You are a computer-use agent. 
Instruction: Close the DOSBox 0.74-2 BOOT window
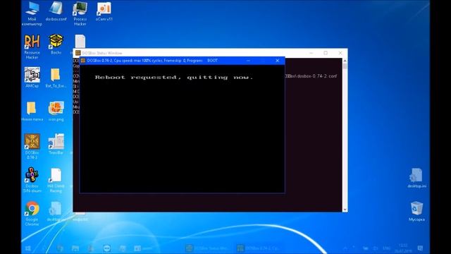coord(277,61)
